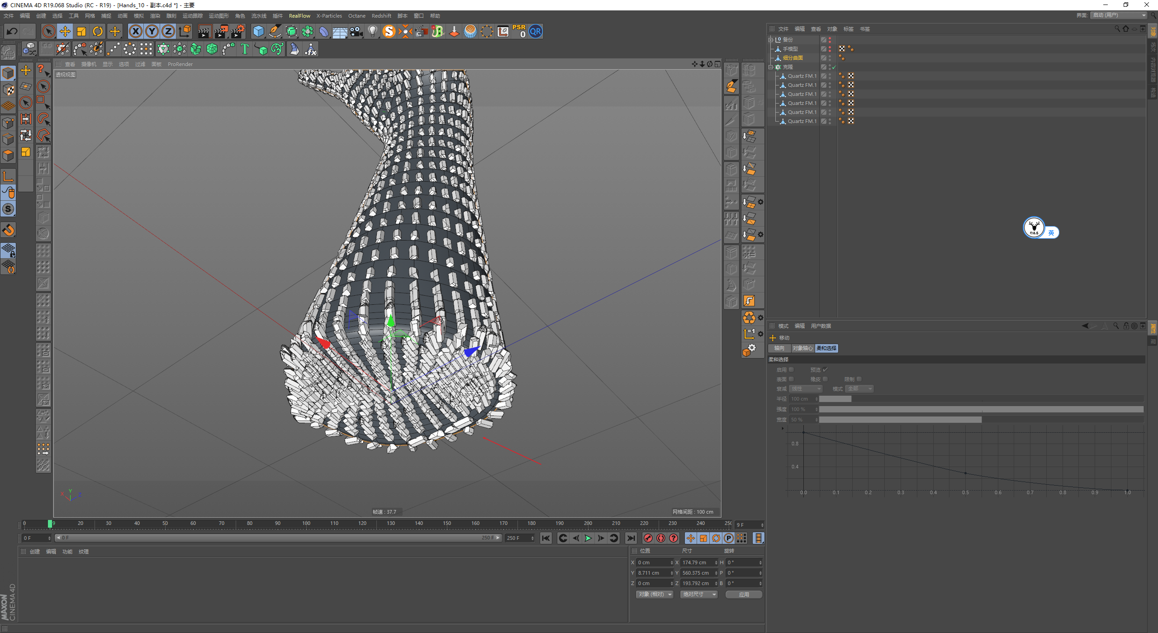Toggle the X axis lock icon
This screenshot has width=1158, height=633.
135,31
